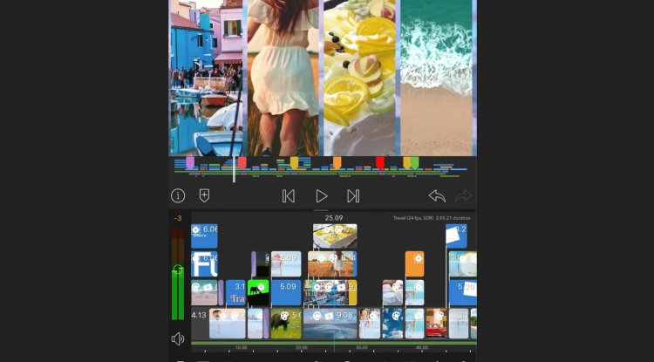Click the greyed-out redo arrow
This screenshot has width=654, height=362.
tap(463, 195)
